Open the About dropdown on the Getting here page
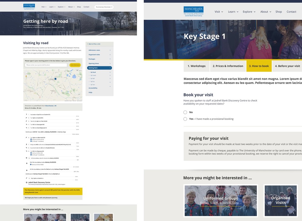 point(71,7)
